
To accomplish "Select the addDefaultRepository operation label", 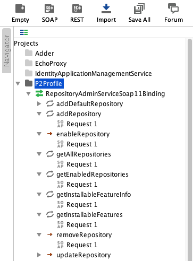I will 90,103.
